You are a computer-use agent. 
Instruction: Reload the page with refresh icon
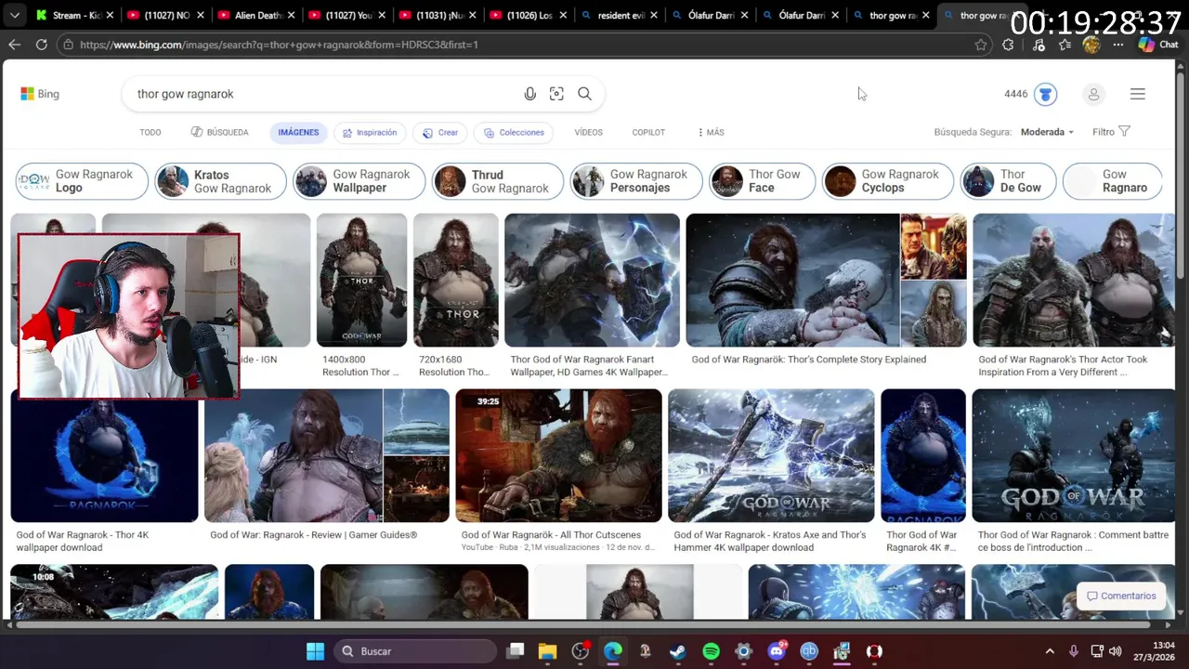coord(41,45)
